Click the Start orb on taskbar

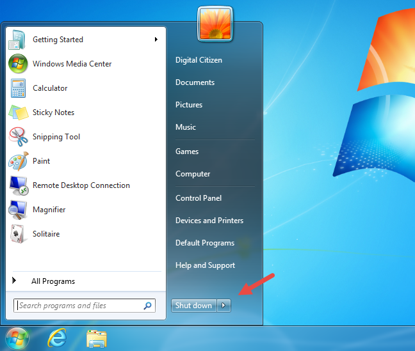17,338
